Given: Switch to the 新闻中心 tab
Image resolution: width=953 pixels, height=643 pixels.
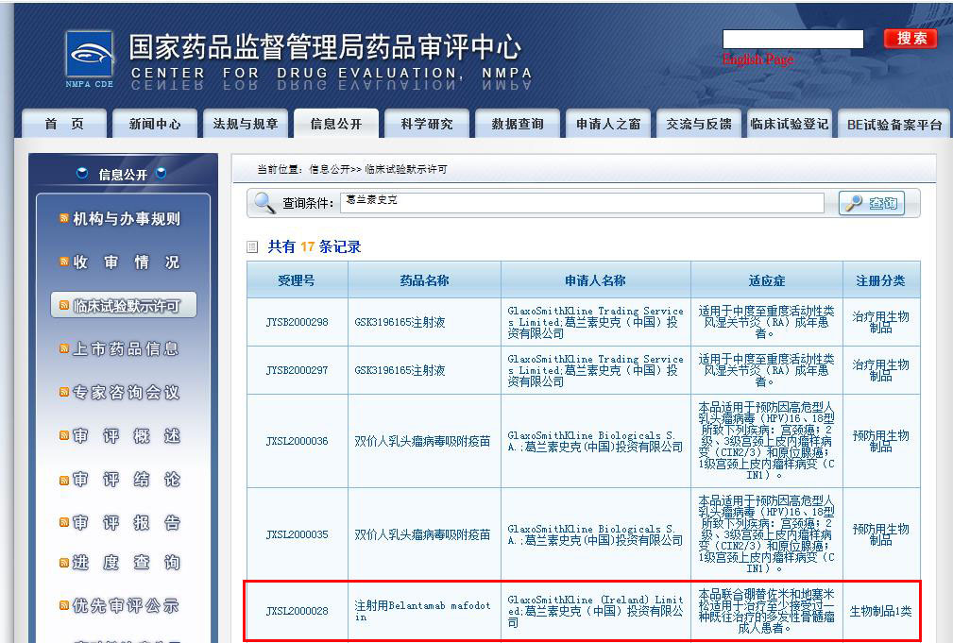Looking at the screenshot, I should 155,124.
